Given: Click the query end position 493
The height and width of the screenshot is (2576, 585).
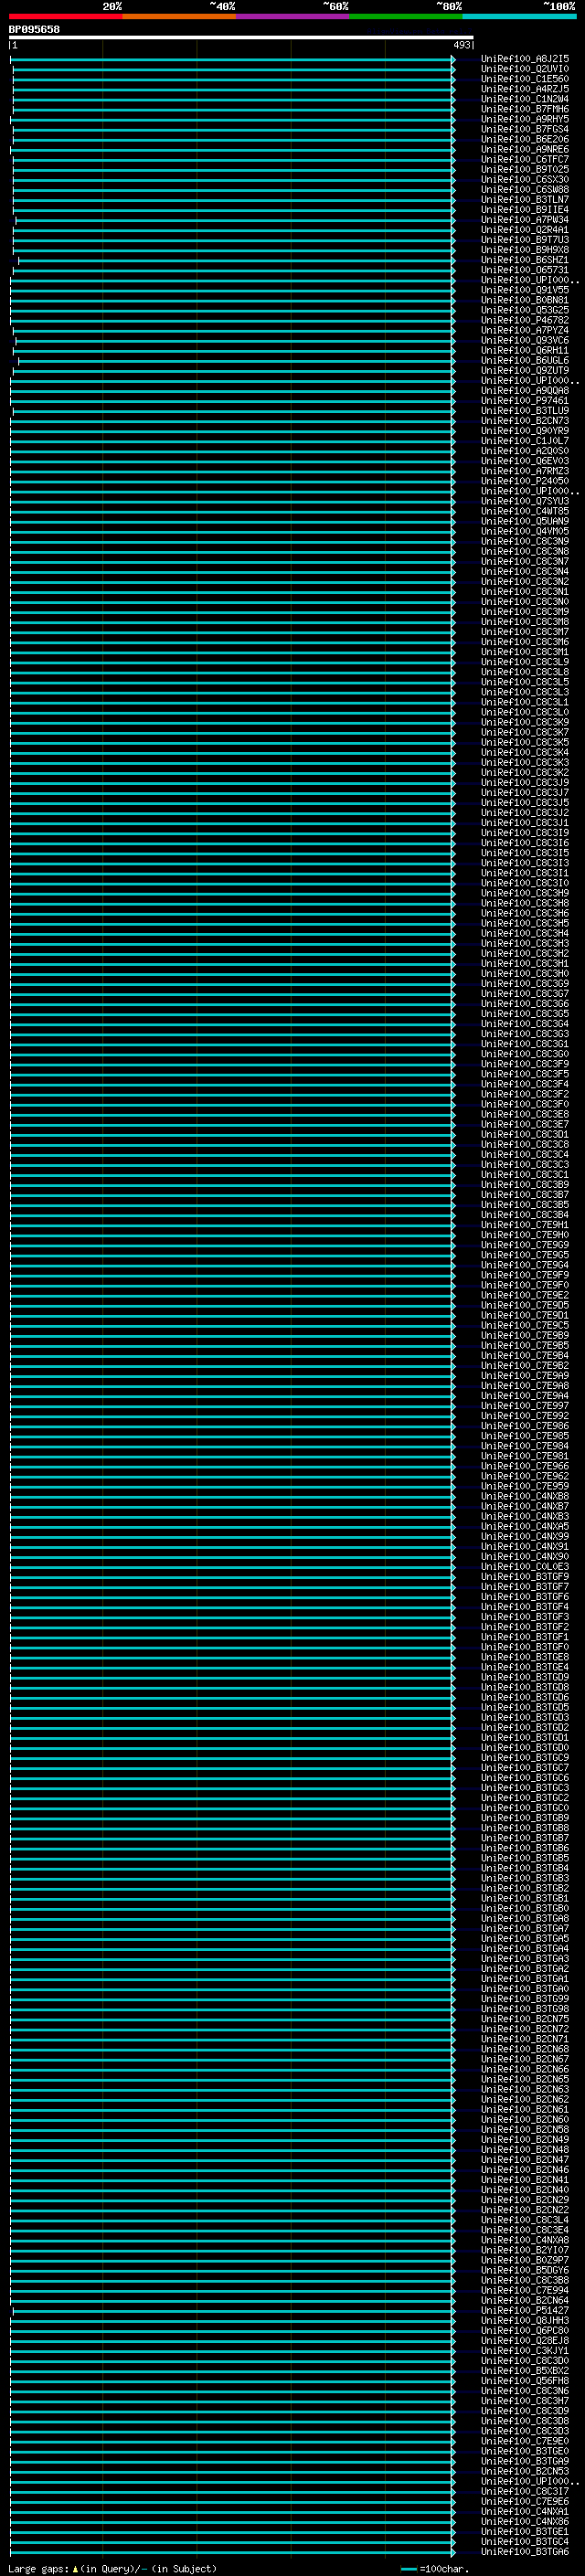Looking at the screenshot, I should click(462, 45).
